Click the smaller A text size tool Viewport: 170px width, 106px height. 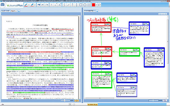[x=56, y=5]
